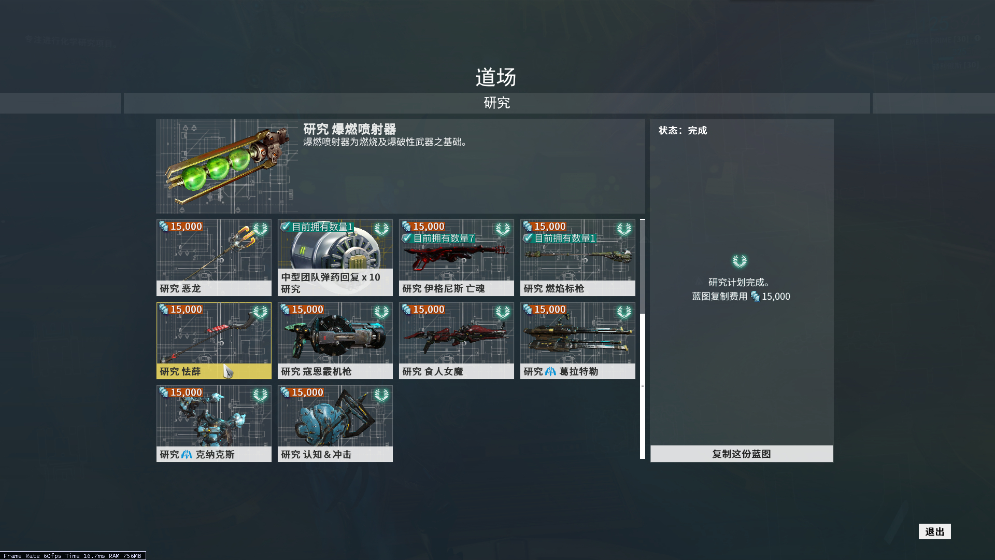This screenshot has width=995, height=560.
Task: Select 研究 认知＆冲击 shield icon
Action: [335, 423]
